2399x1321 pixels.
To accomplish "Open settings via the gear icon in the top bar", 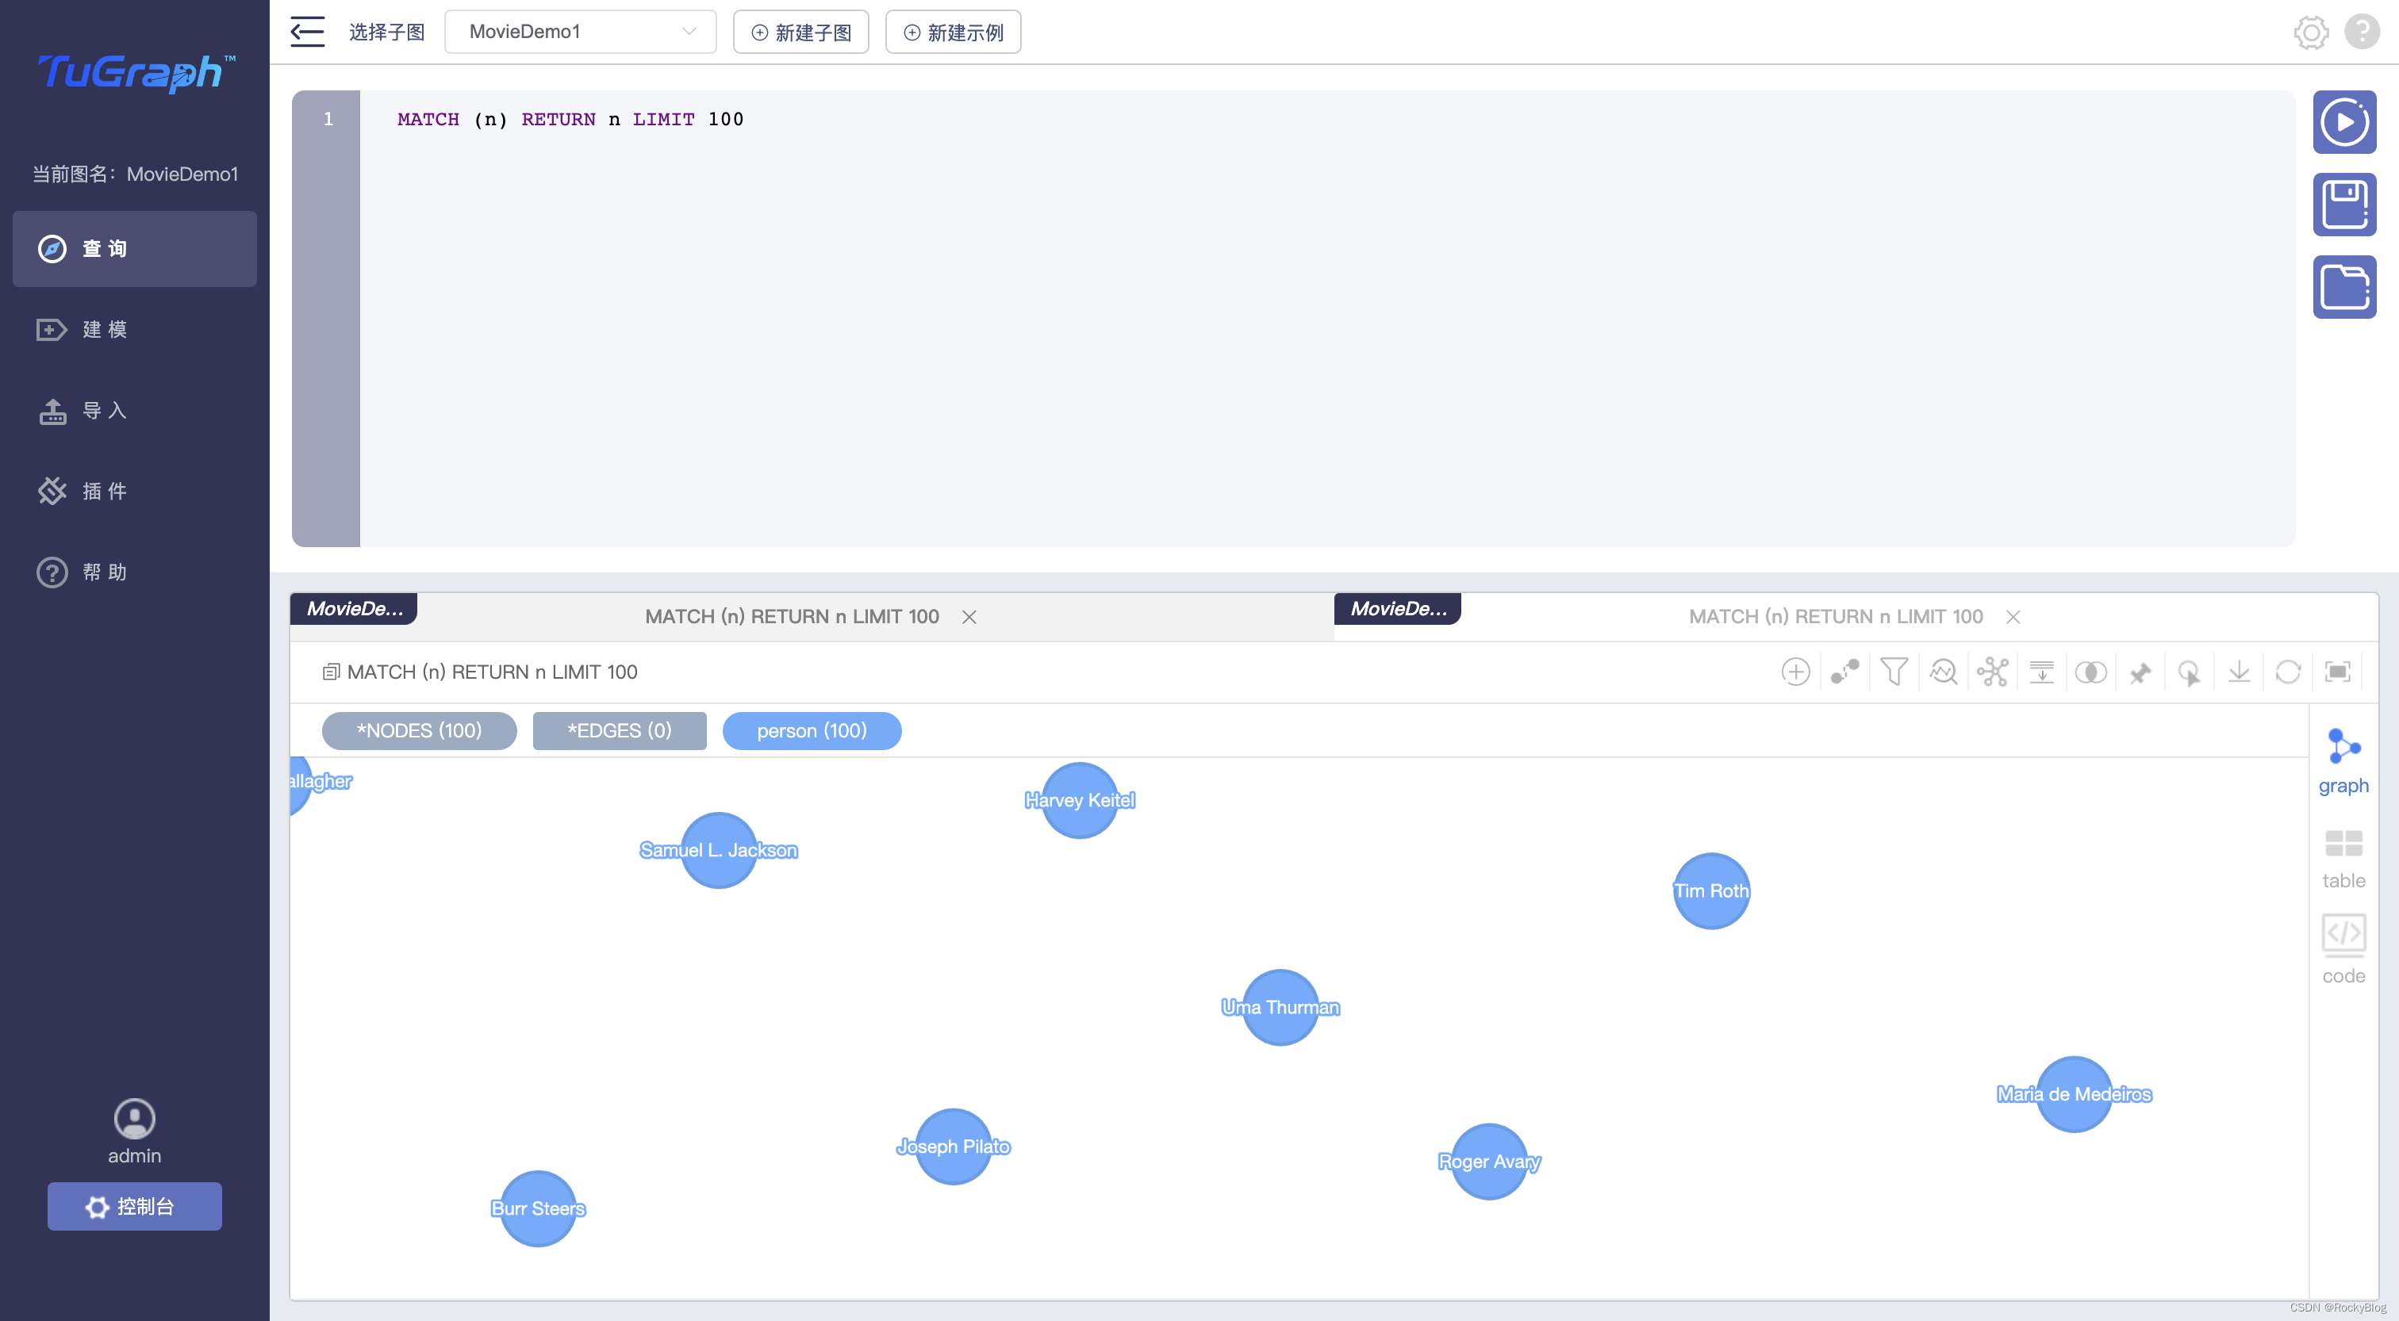I will click(x=2310, y=33).
